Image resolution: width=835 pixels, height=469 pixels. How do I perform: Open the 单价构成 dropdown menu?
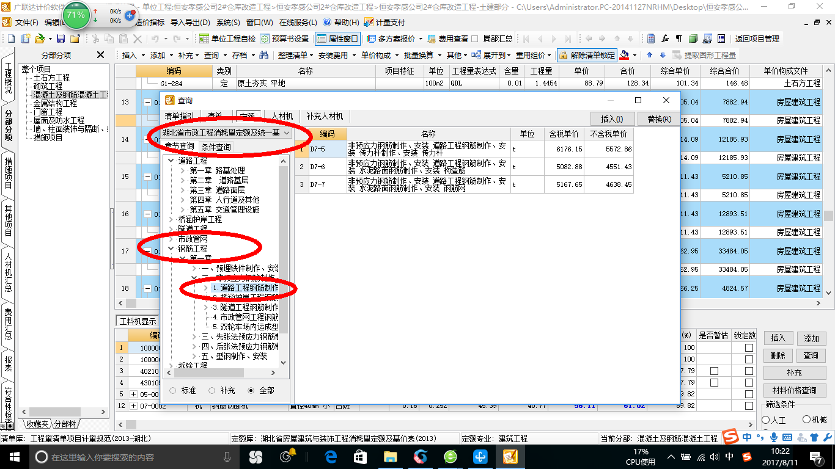[x=378, y=55]
